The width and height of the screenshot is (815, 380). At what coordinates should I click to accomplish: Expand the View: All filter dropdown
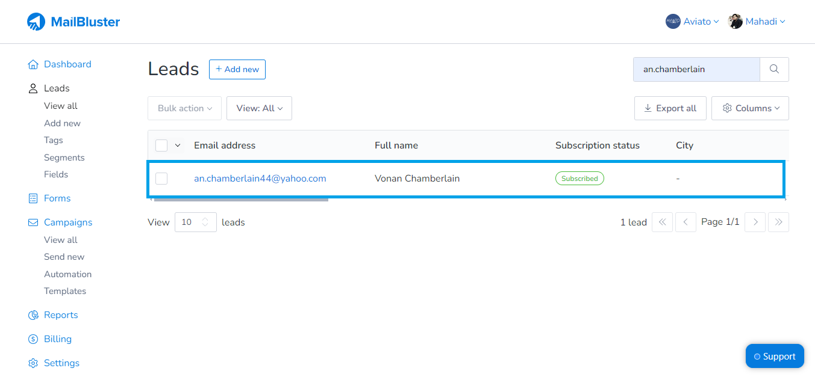[x=259, y=108]
